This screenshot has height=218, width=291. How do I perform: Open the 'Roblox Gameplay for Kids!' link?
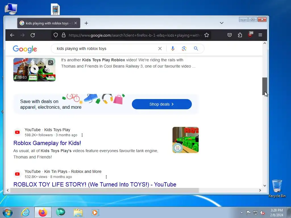[x=47, y=143]
